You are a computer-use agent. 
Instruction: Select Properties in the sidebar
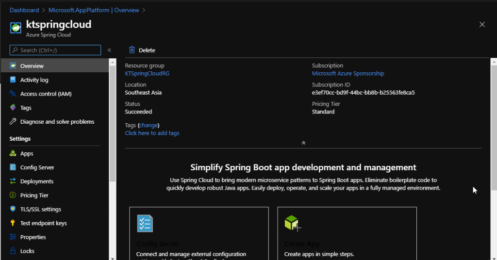33,237
